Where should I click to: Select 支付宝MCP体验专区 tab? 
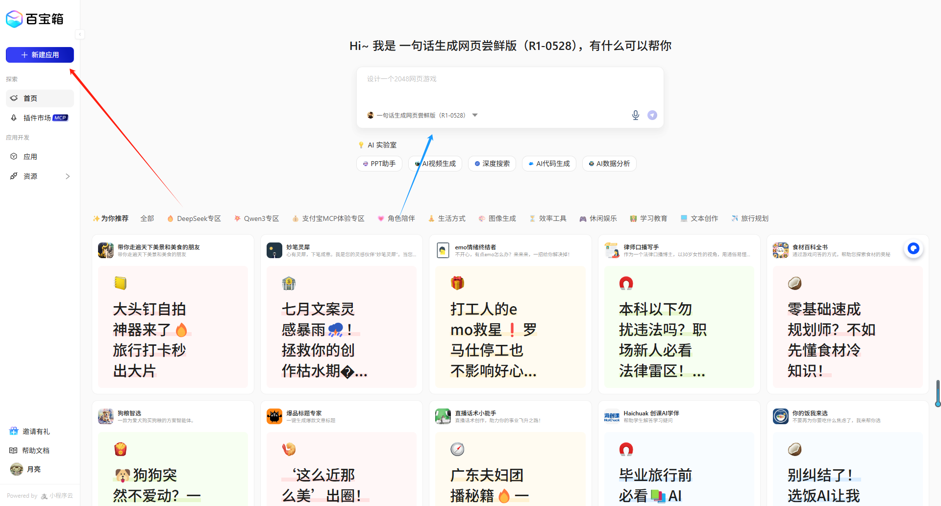[328, 218]
